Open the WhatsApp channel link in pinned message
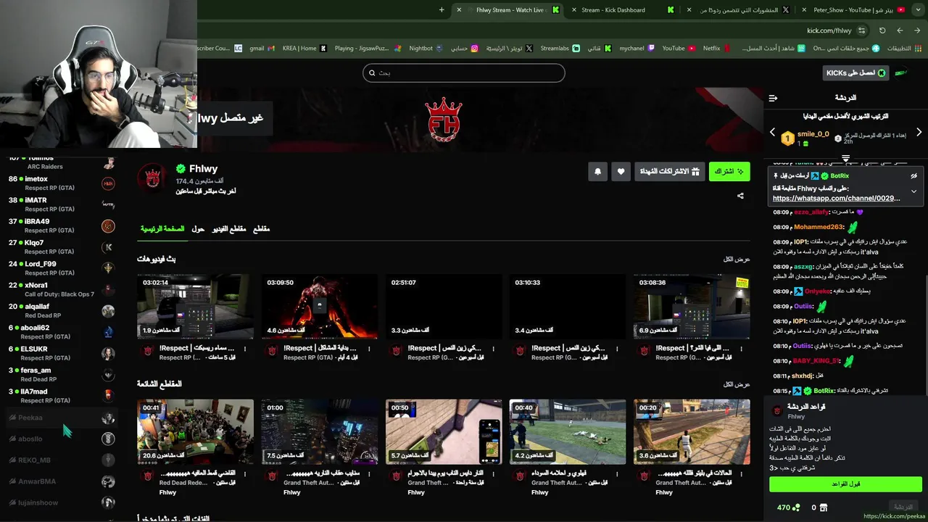This screenshot has width=928, height=522. coord(836,198)
